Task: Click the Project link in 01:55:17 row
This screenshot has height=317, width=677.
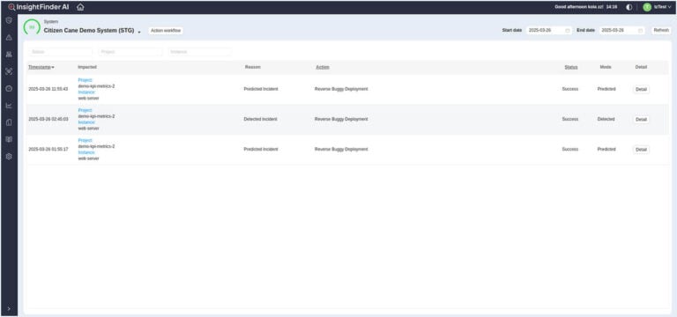Action: (85, 141)
